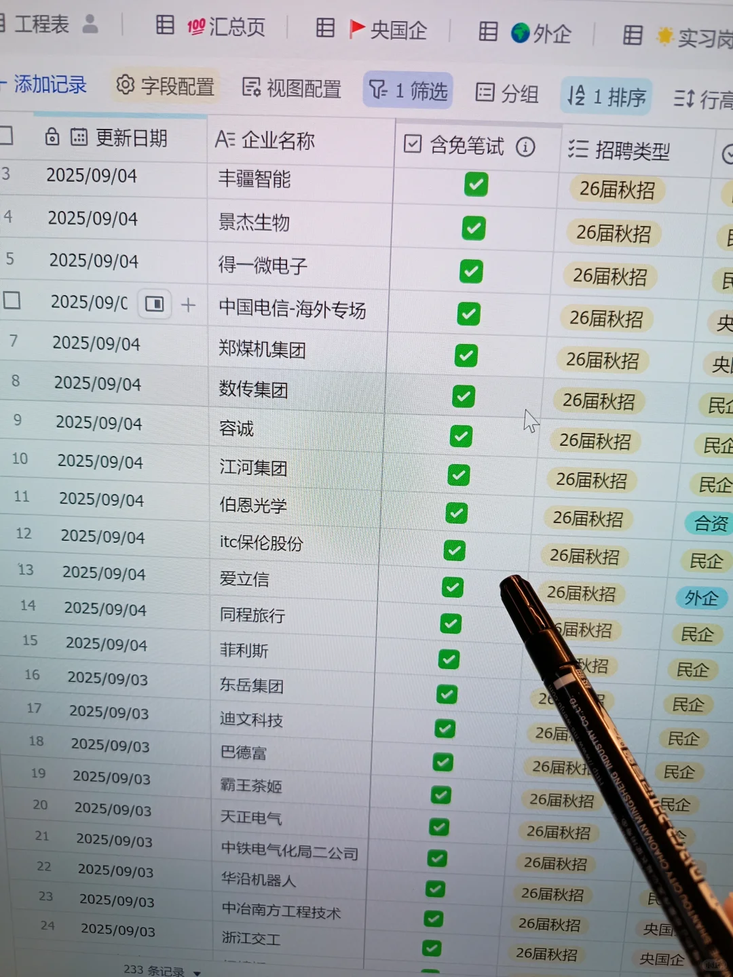Uncheck 含免笔试 for 霸王茶姬
The image size is (733, 977).
pyautogui.click(x=441, y=794)
